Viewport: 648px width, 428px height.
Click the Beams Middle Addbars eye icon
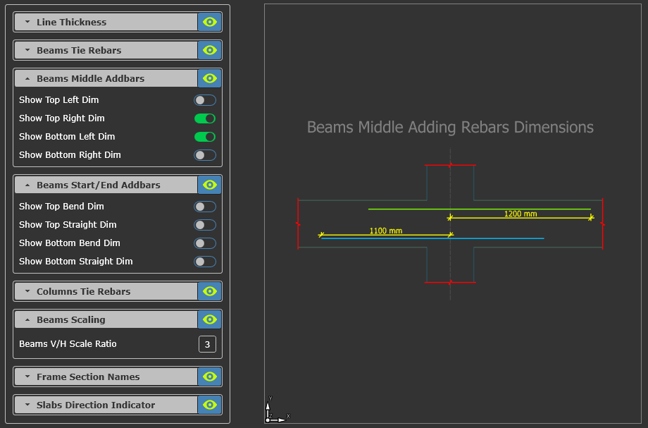click(209, 78)
